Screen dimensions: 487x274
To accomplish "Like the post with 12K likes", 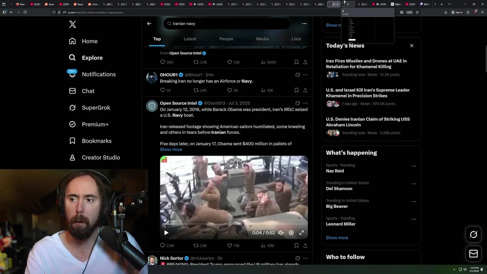I will click(233, 62).
